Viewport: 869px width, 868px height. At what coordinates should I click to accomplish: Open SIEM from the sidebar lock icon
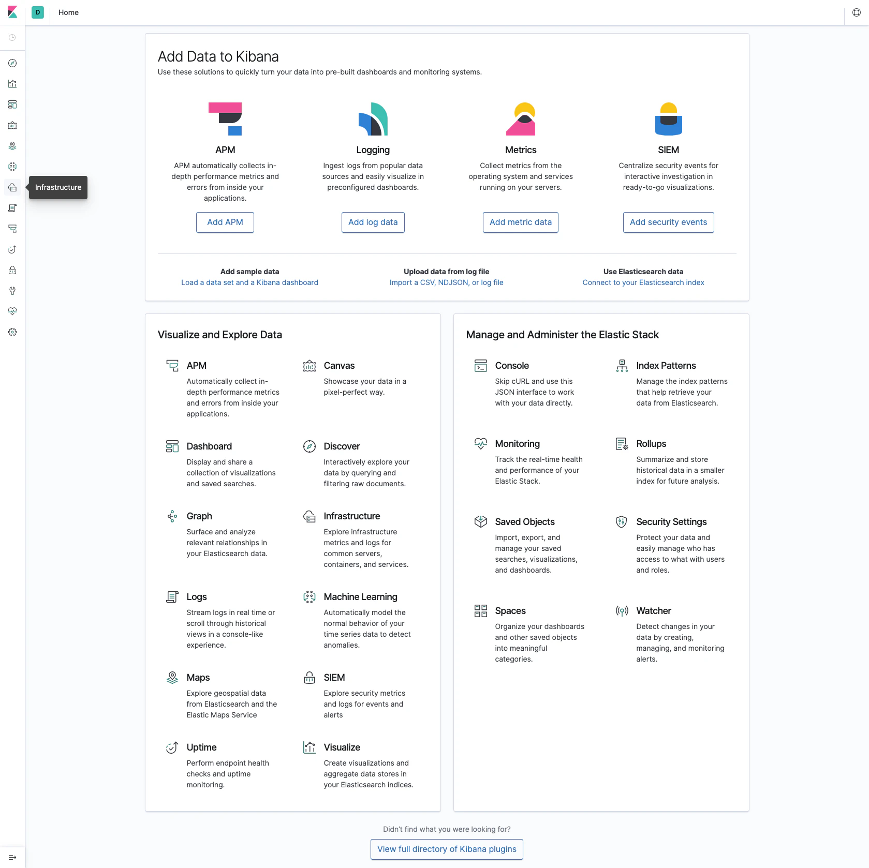[12, 270]
